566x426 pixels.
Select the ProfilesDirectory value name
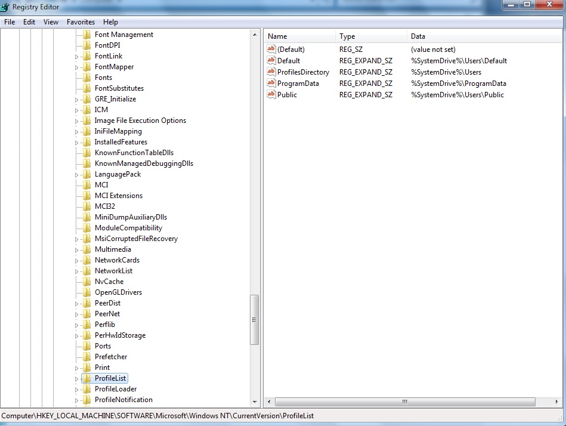[x=303, y=72]
